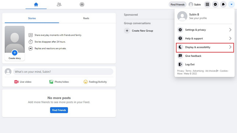This screenshot has width=237, height=133.
Task: Open the Friends icon in top navigation
Action: pos(59,4)
